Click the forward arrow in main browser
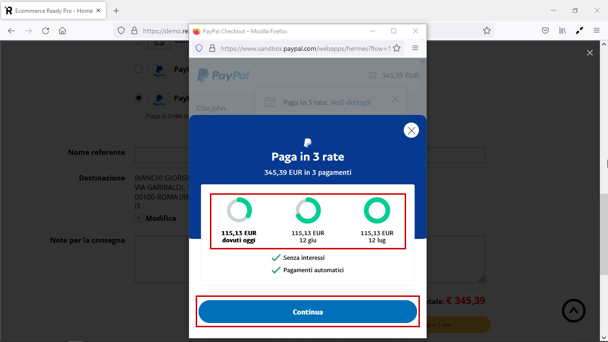 click(x=28, y=30)
